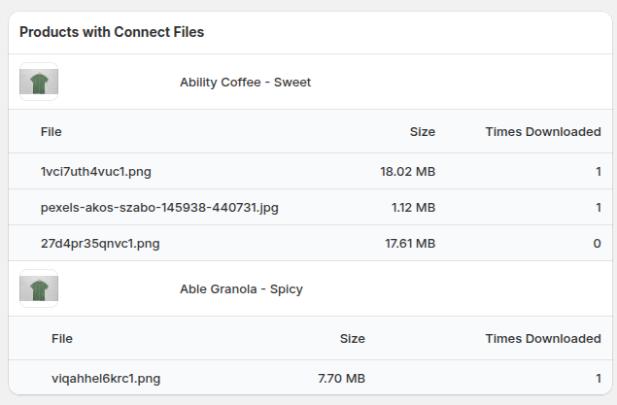Select the file 27d4pr35qnvc1.png
This screenshot has width=617, height=405.
point(100,244)
